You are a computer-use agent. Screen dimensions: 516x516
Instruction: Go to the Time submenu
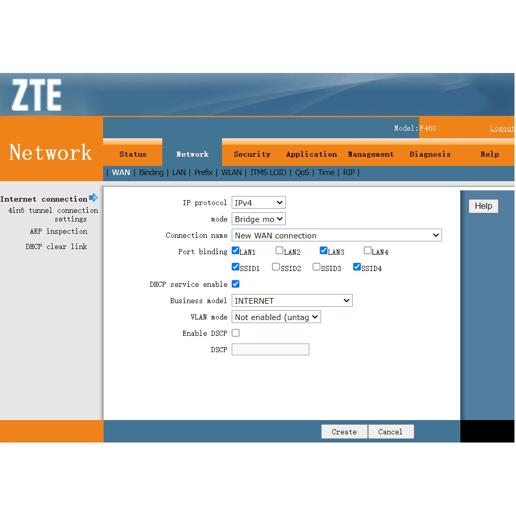click(x=326, y=173)
